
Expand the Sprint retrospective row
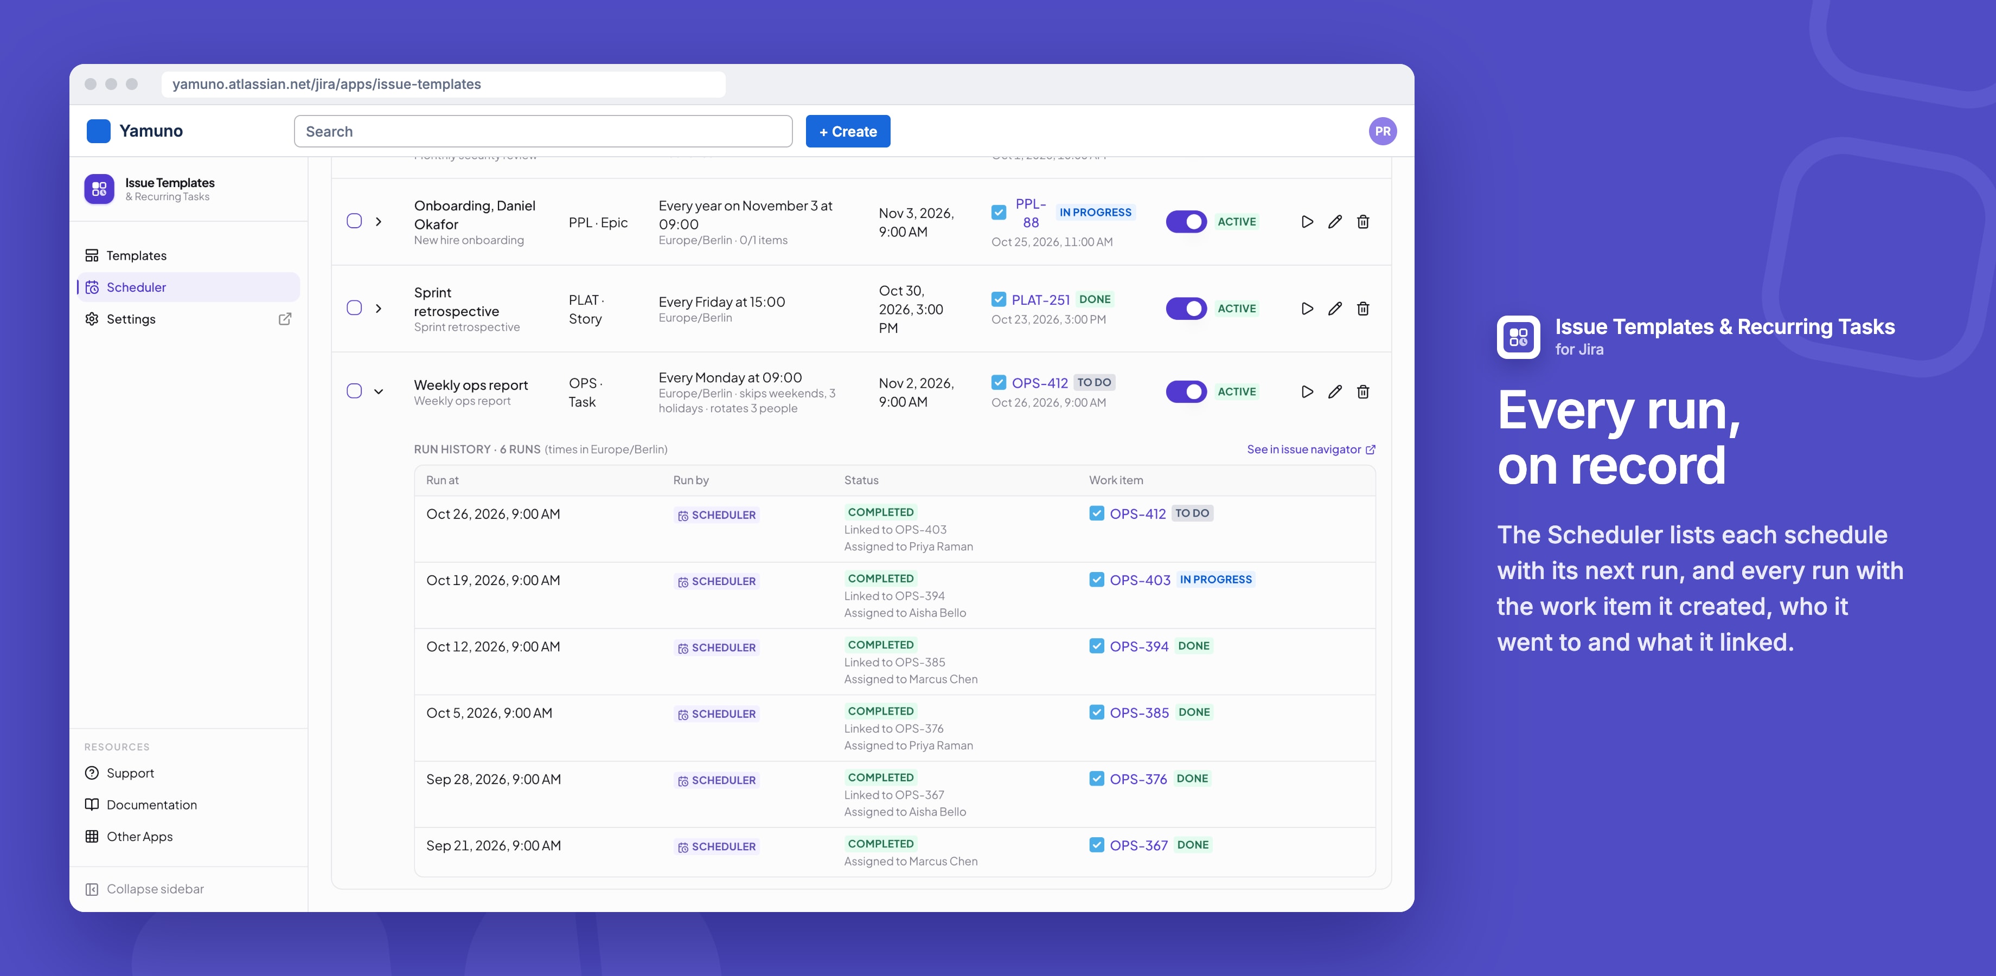coord(378,309)
